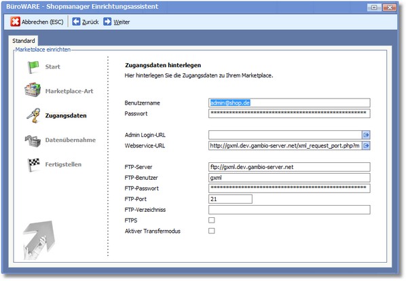Click the red Abbrechen cancel icon
Viewport: 406px width, 281px height.
(15, 22)
